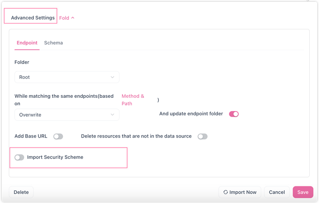Click the refresh icon on Import Now
This screenshot has width=319, height=203.
tap(226, 192)
